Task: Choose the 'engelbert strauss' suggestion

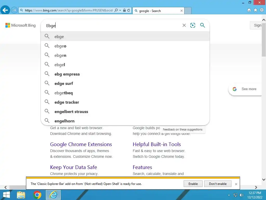Action: point(125,111)
